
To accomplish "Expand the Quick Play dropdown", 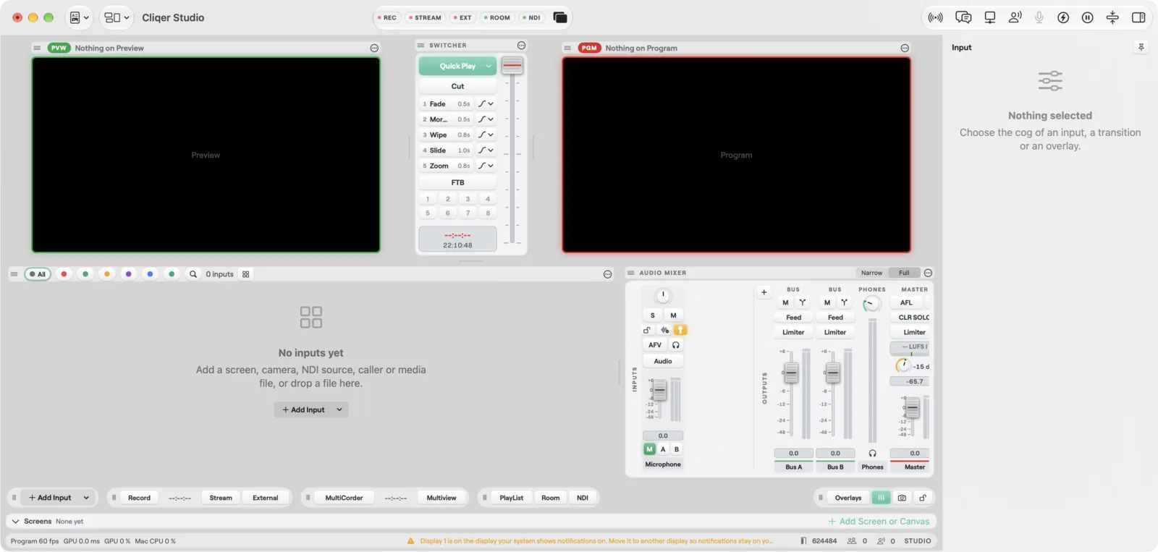I will click(x=489, y=66).
